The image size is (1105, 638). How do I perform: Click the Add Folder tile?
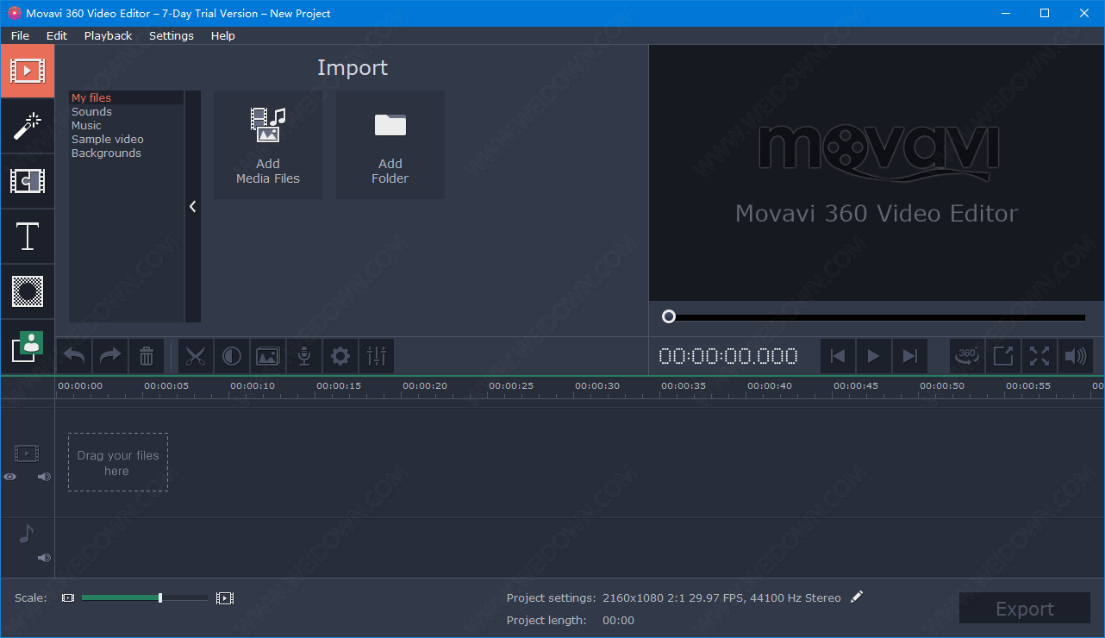pos(390,145)
